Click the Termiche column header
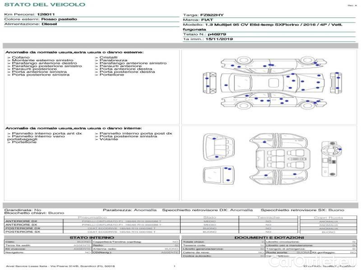The height and width of the screenshot is (270, 361). click(268, 217)
